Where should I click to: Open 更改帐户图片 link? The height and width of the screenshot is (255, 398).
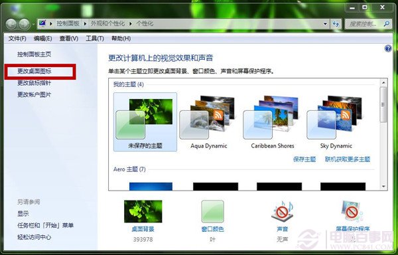click(x=34, y=95)
